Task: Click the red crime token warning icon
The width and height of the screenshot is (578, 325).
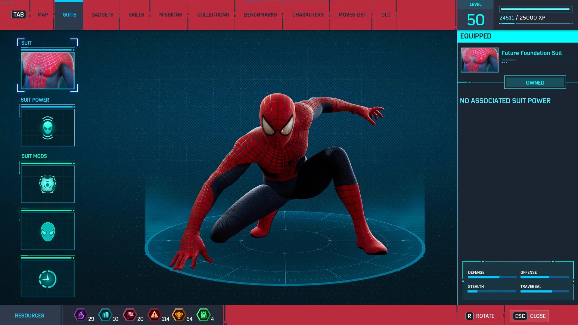Action: click(x=154, y=315)
